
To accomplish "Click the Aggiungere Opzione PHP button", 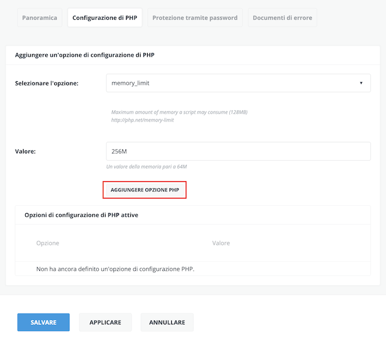I will (145, 190).
